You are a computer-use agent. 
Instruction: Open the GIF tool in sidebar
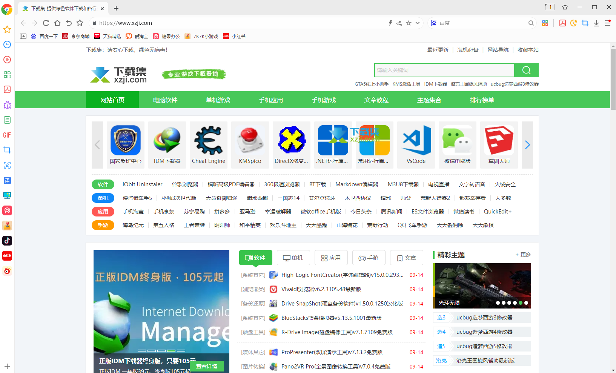pyautogui.click(x=7, y=135)
